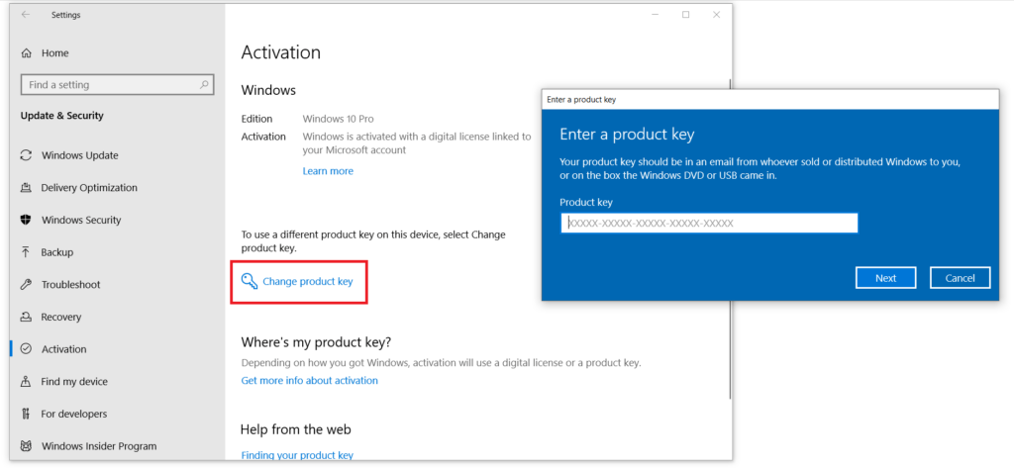Click the Help from the web heading

pos(296,429)
